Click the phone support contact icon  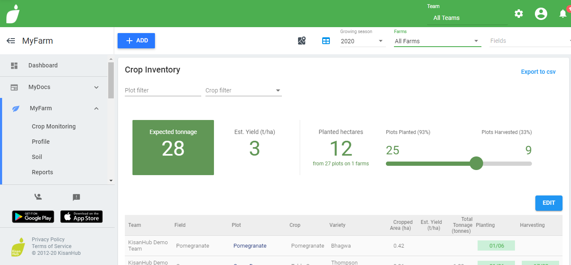click(38, 197)
